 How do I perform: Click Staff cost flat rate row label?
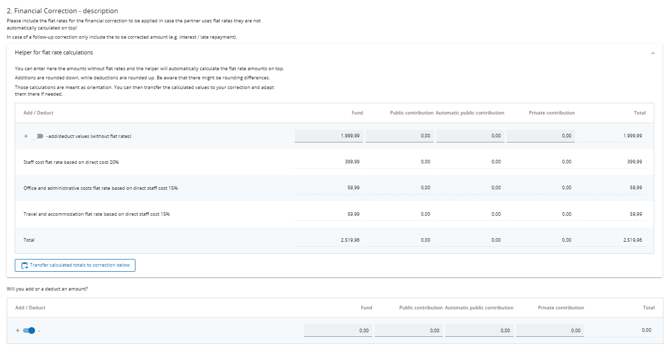71,162
